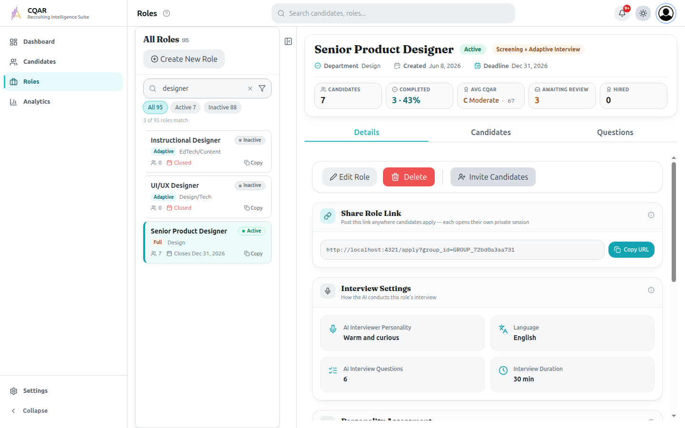Switch to the Candidates tab
Screen dimensions: 685x428
point(491,132)
